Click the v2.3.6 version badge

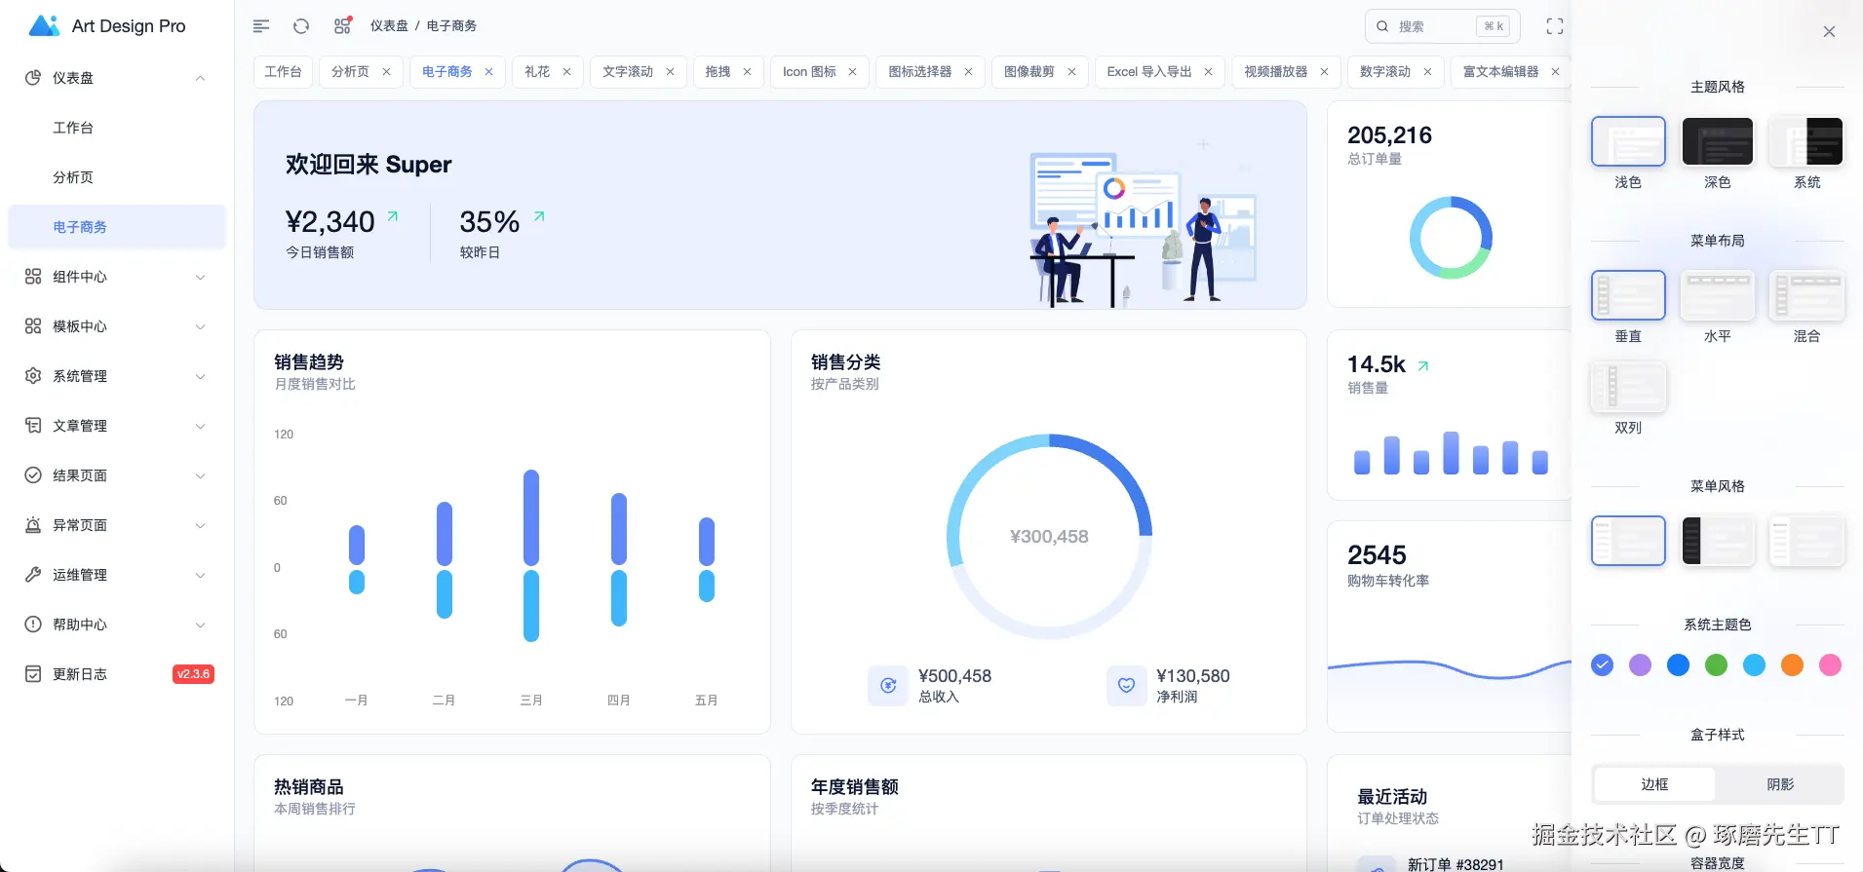coord(193,674)
